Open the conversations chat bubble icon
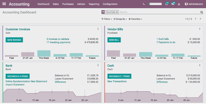Viewport: 206px width, 110px height. [x=173, y=4]
